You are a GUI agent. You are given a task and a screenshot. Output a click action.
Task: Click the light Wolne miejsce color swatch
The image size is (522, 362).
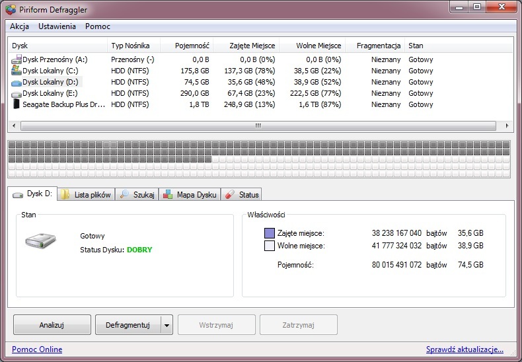270,246
